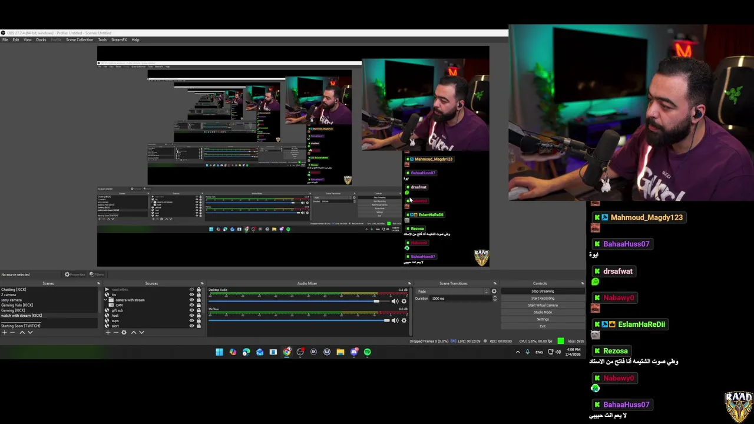Open the Help menu

pyautogui.click(x=135, y=39)
